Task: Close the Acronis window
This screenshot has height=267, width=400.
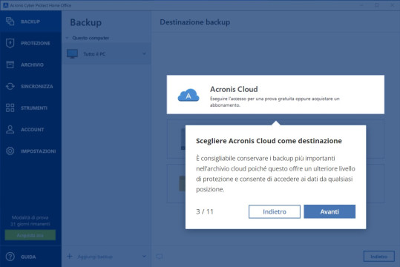Action: (392, 5)
